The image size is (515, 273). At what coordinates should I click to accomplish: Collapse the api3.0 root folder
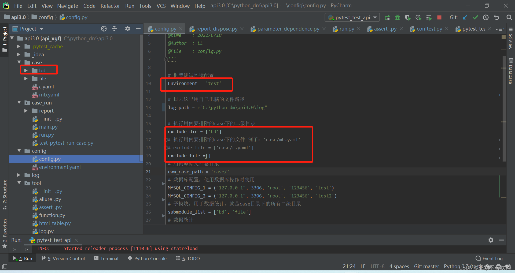click(x=12, y=38)
